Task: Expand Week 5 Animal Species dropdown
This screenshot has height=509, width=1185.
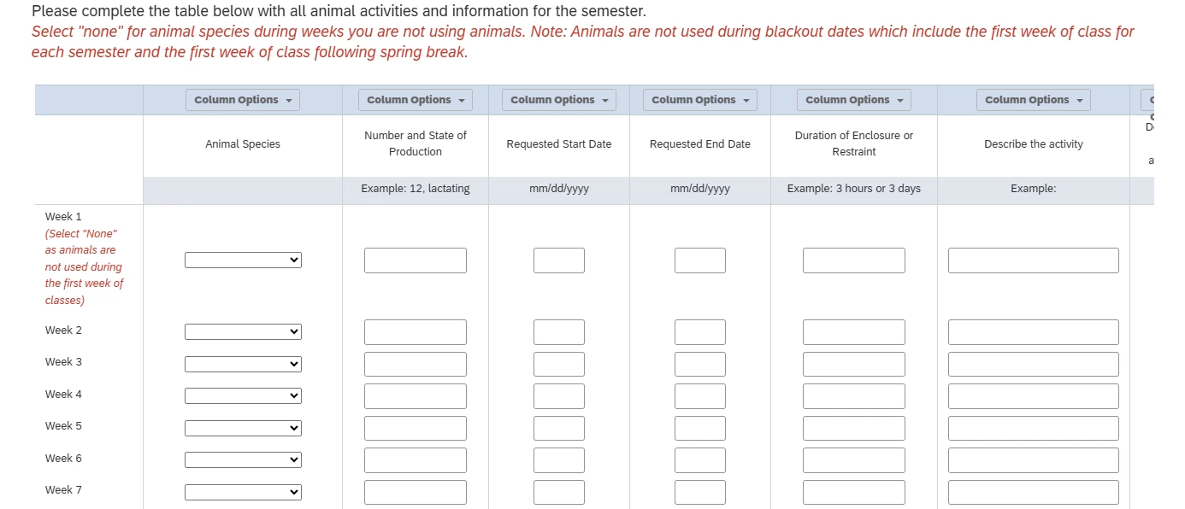Action: 244,428
